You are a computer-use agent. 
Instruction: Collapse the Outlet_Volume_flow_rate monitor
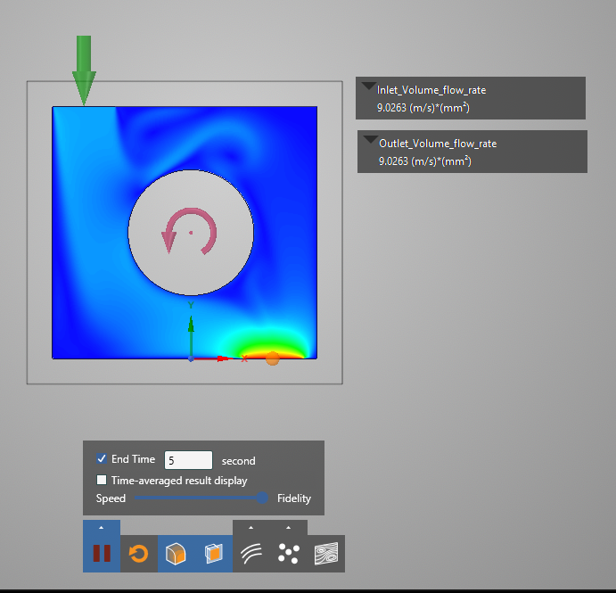click(370, 140)
